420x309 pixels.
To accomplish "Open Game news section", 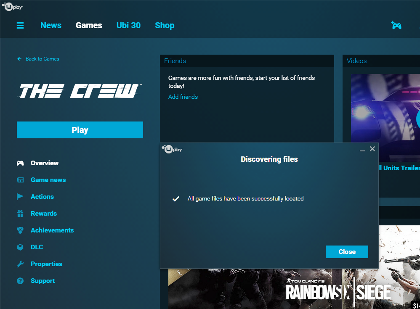I will 48,180.
